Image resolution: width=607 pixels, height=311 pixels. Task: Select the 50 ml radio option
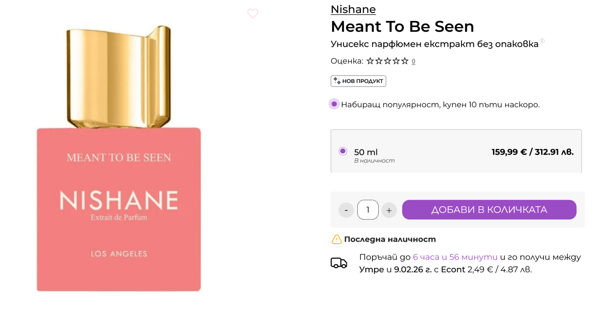pos(343,151)
